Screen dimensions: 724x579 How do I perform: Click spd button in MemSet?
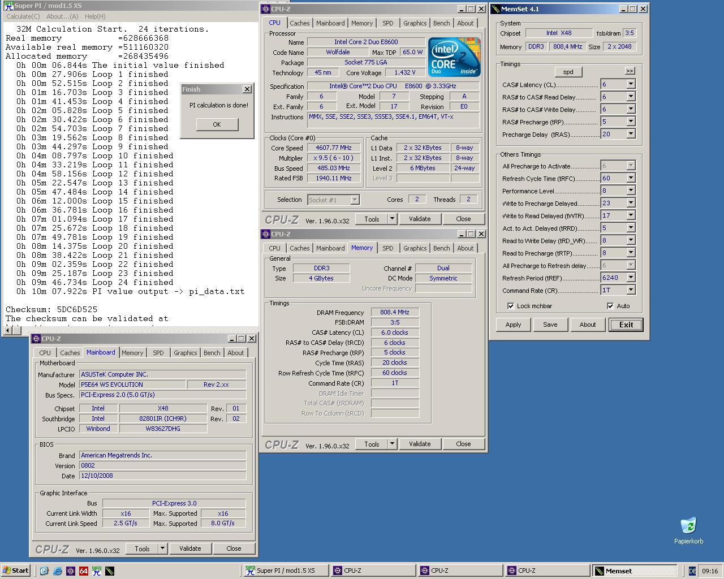click(568, 72)
